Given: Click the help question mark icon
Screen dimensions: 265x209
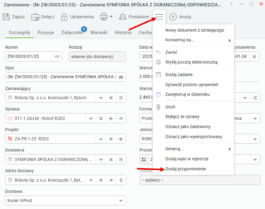Looking at the screenshot, I should coord(231,4).
